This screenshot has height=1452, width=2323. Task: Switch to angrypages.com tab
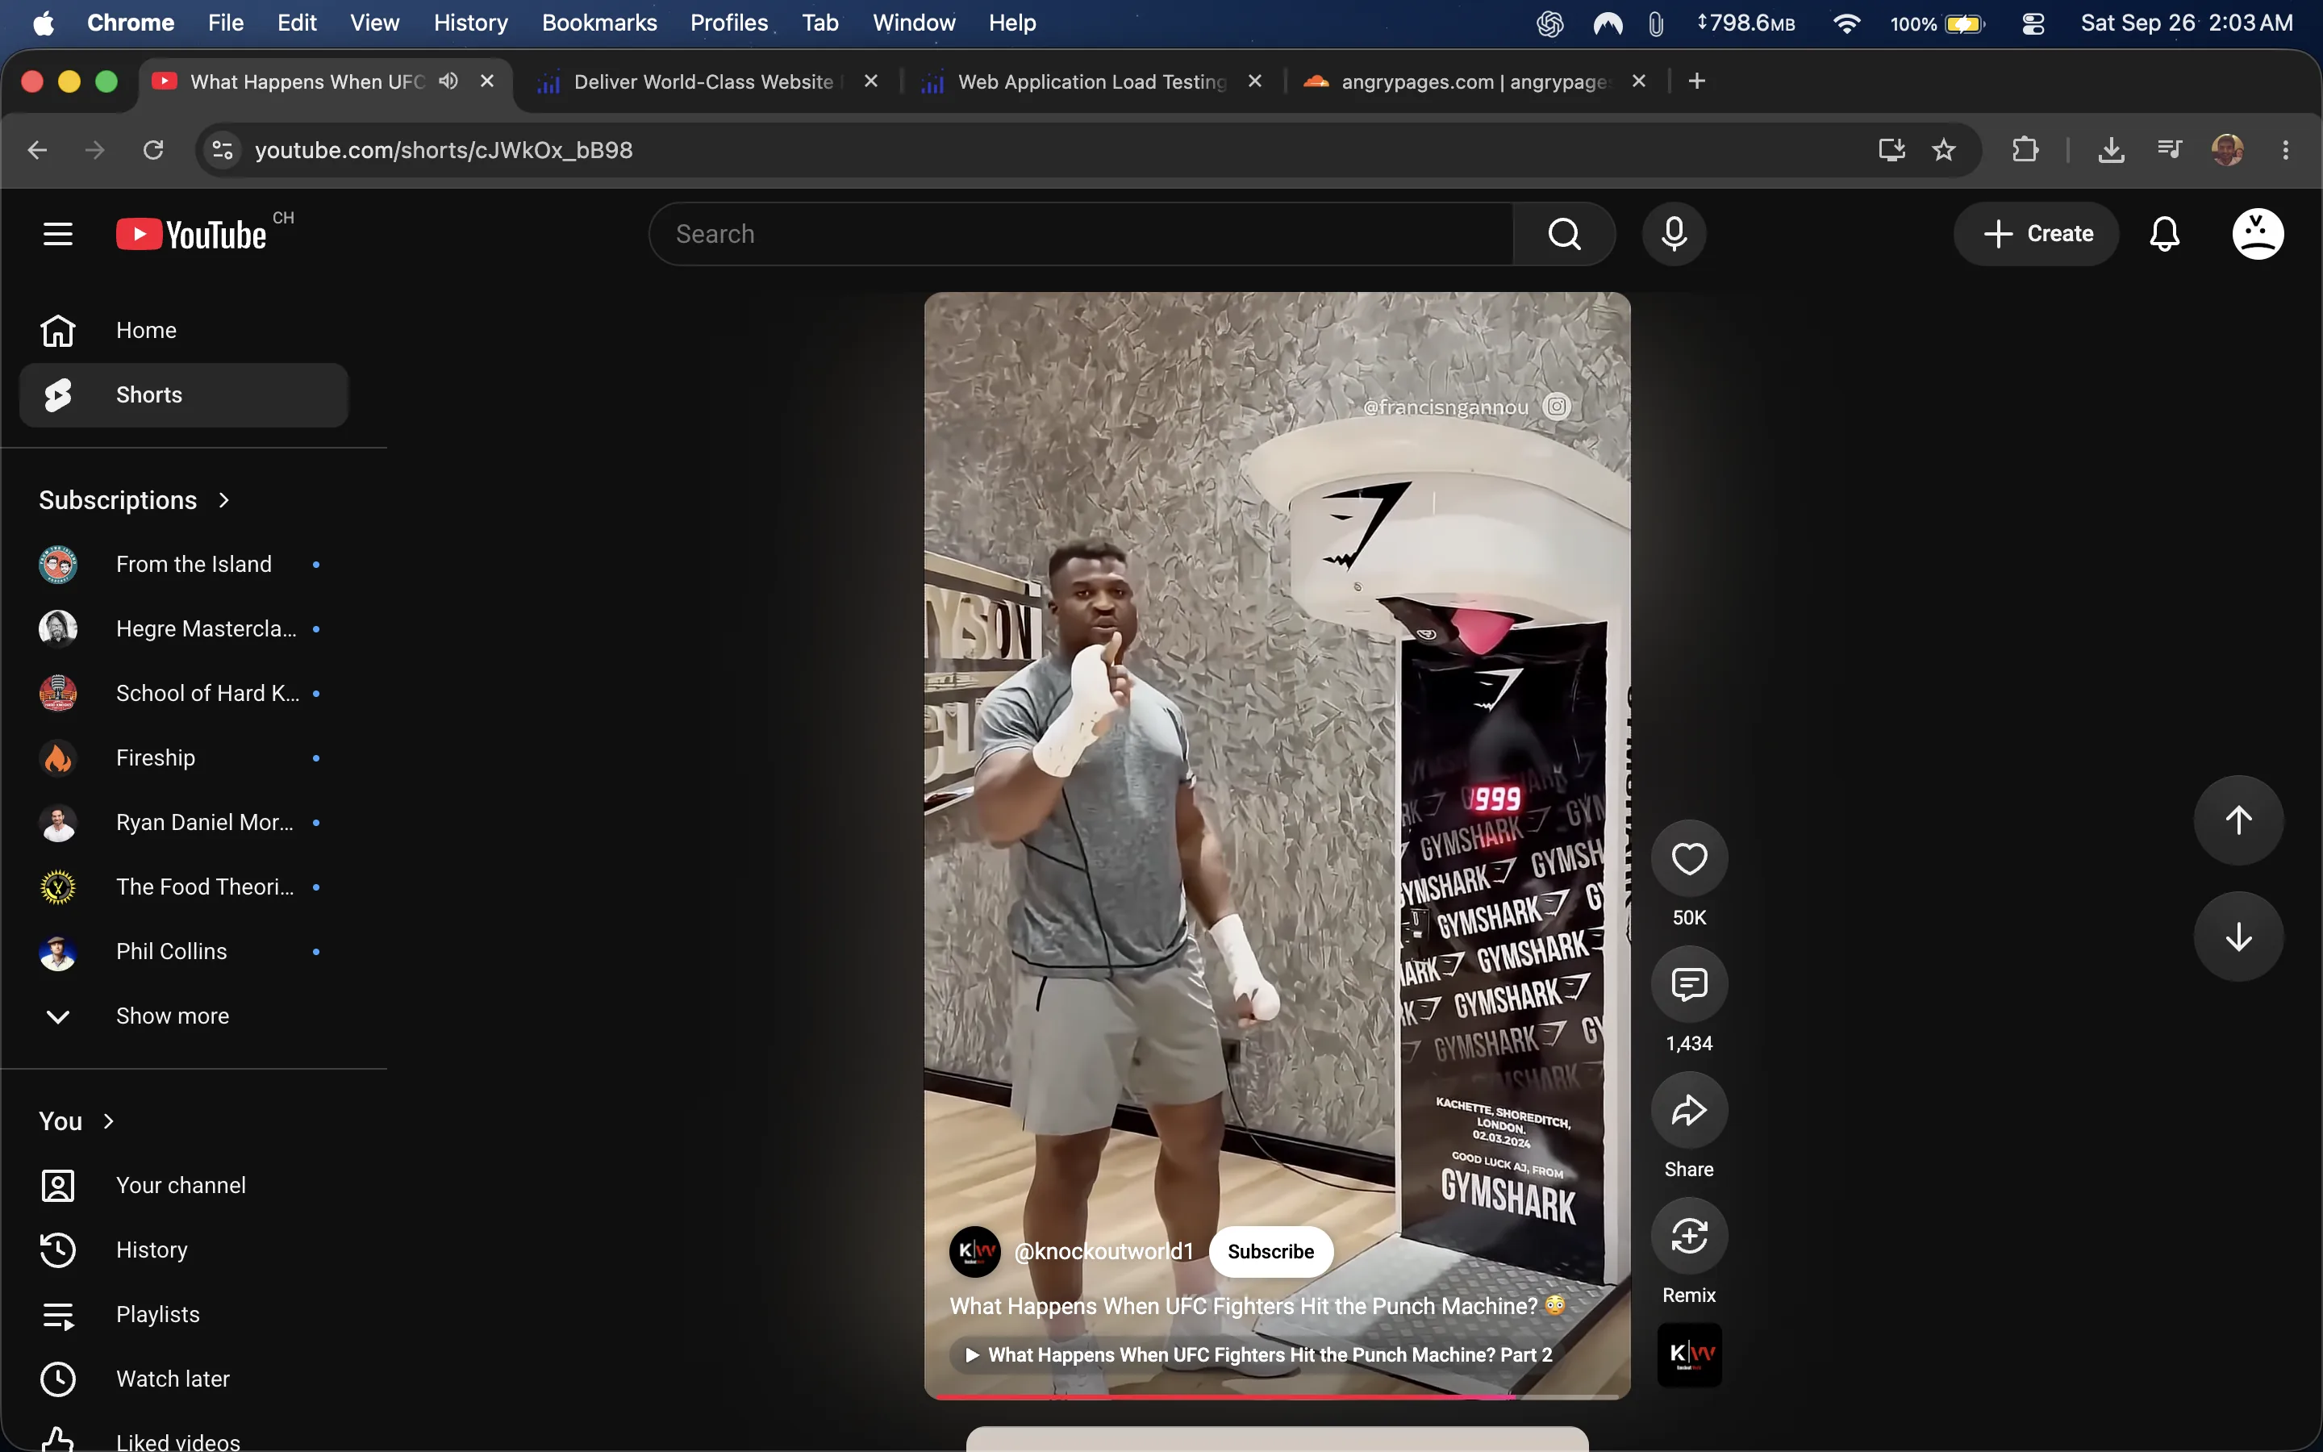tap(1474, 81)
